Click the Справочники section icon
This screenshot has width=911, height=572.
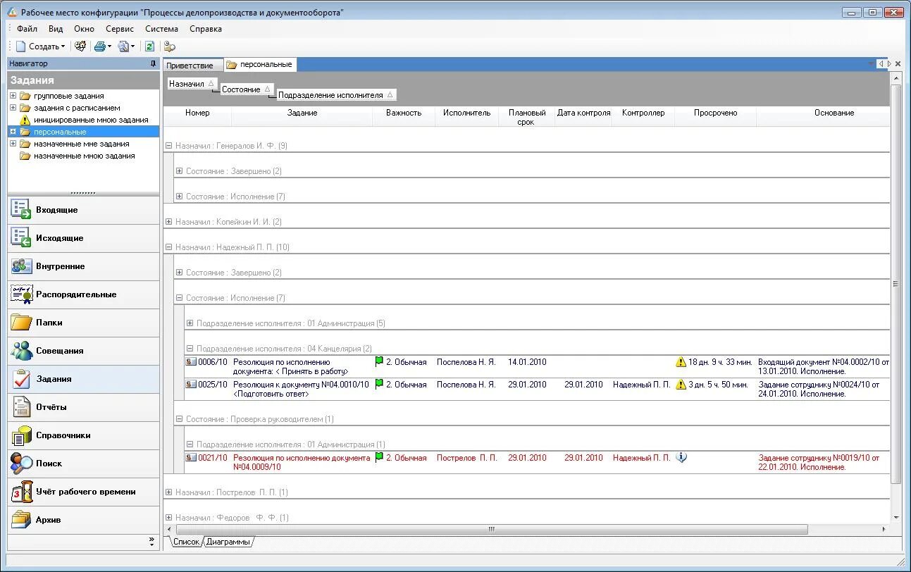[x=22, y=435]
